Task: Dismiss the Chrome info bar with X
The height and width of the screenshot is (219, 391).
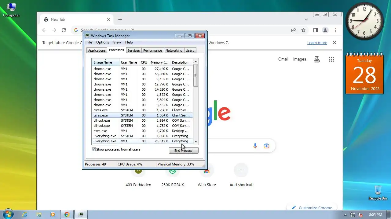Action: point(334,43)
